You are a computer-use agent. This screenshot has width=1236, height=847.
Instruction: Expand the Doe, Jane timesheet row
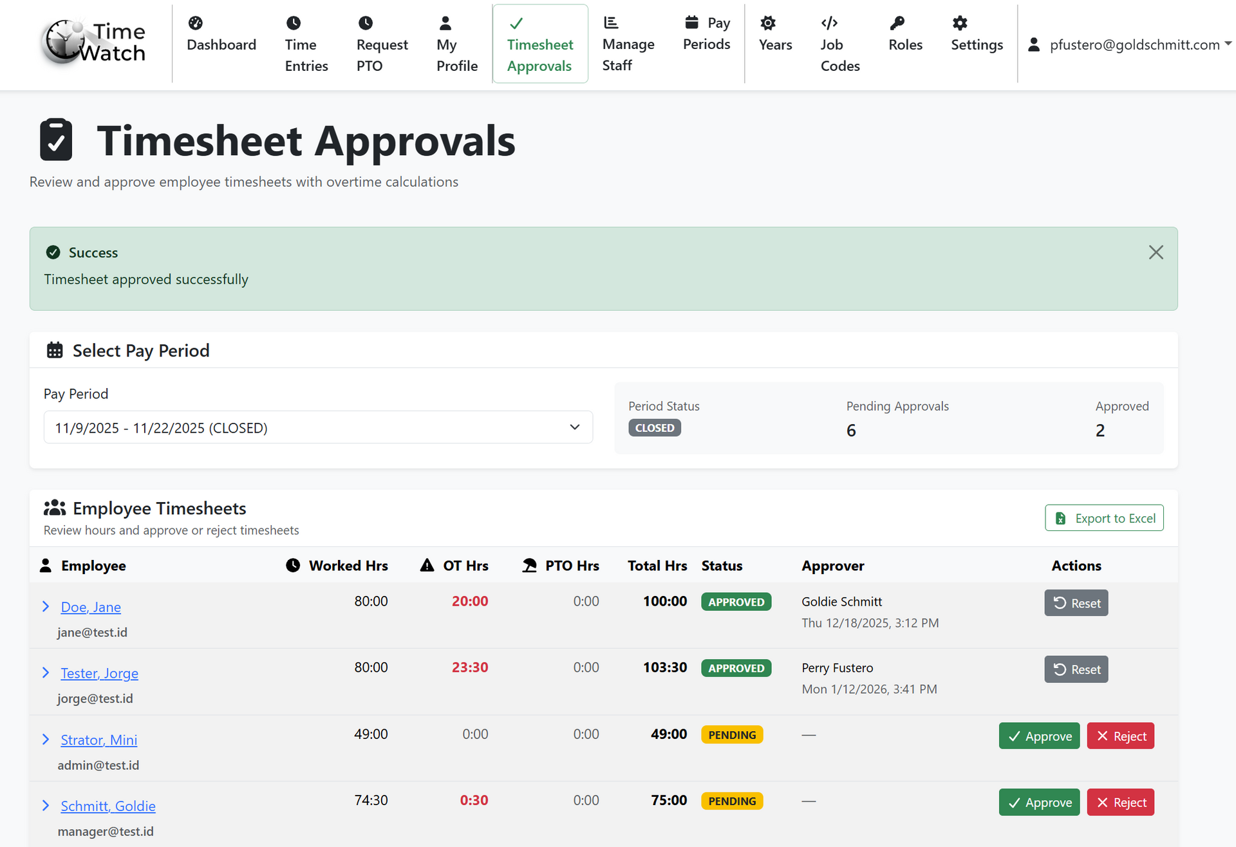tap(46, 606)
